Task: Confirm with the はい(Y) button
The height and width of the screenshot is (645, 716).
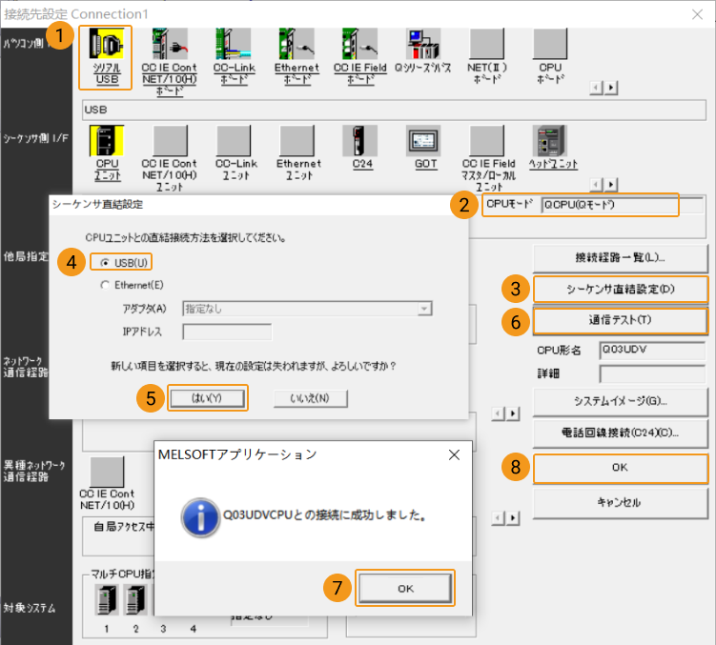Action: tap(207, 398)
